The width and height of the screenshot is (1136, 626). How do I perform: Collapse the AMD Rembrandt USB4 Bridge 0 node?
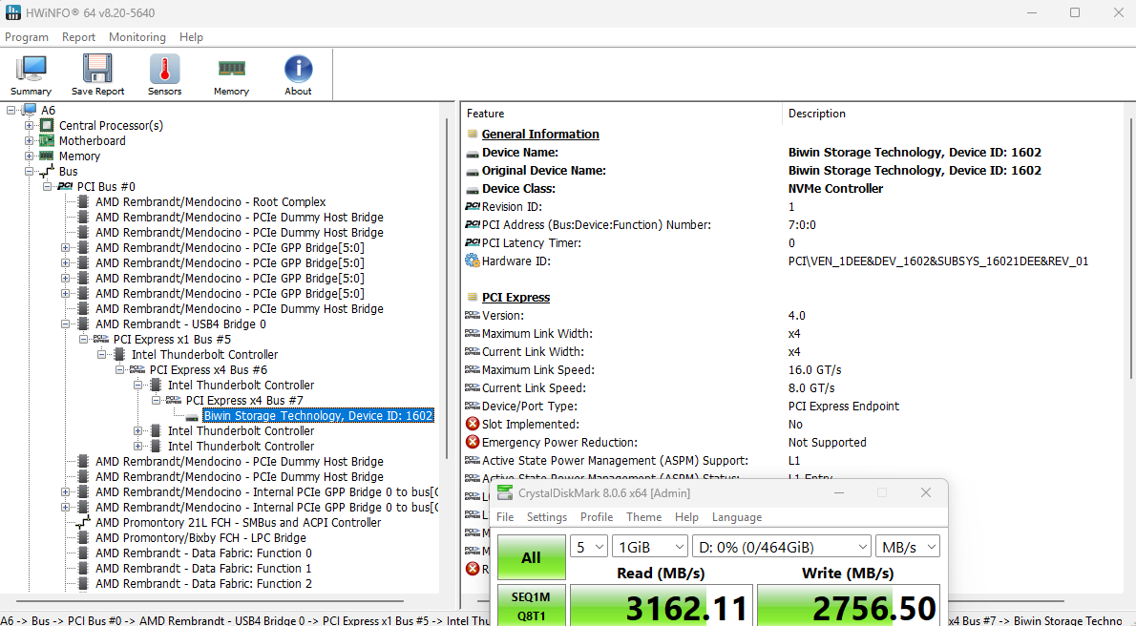pos(65,323)
